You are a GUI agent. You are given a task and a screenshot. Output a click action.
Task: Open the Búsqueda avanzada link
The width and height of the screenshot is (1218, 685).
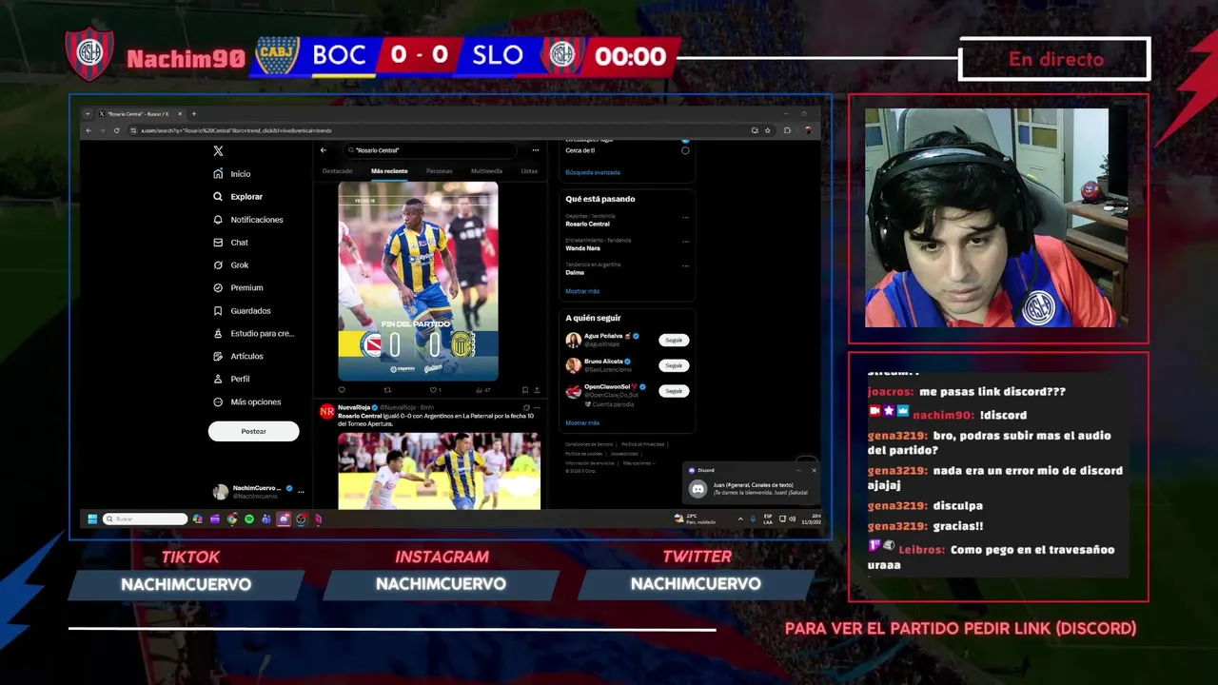tap(593, 172)
